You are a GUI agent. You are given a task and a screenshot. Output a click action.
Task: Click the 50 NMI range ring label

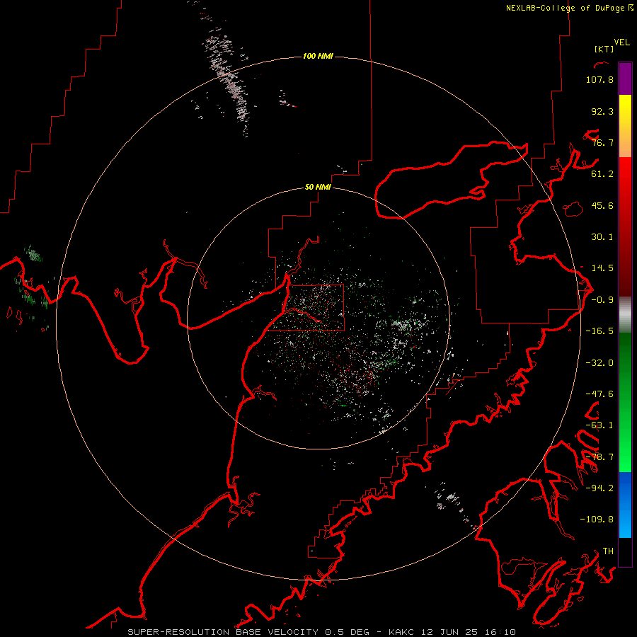318,187
